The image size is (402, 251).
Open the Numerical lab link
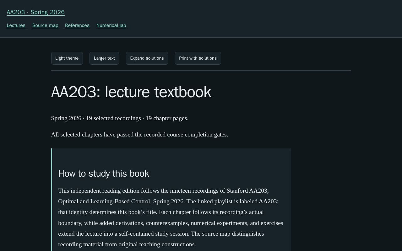click(111, 25)
